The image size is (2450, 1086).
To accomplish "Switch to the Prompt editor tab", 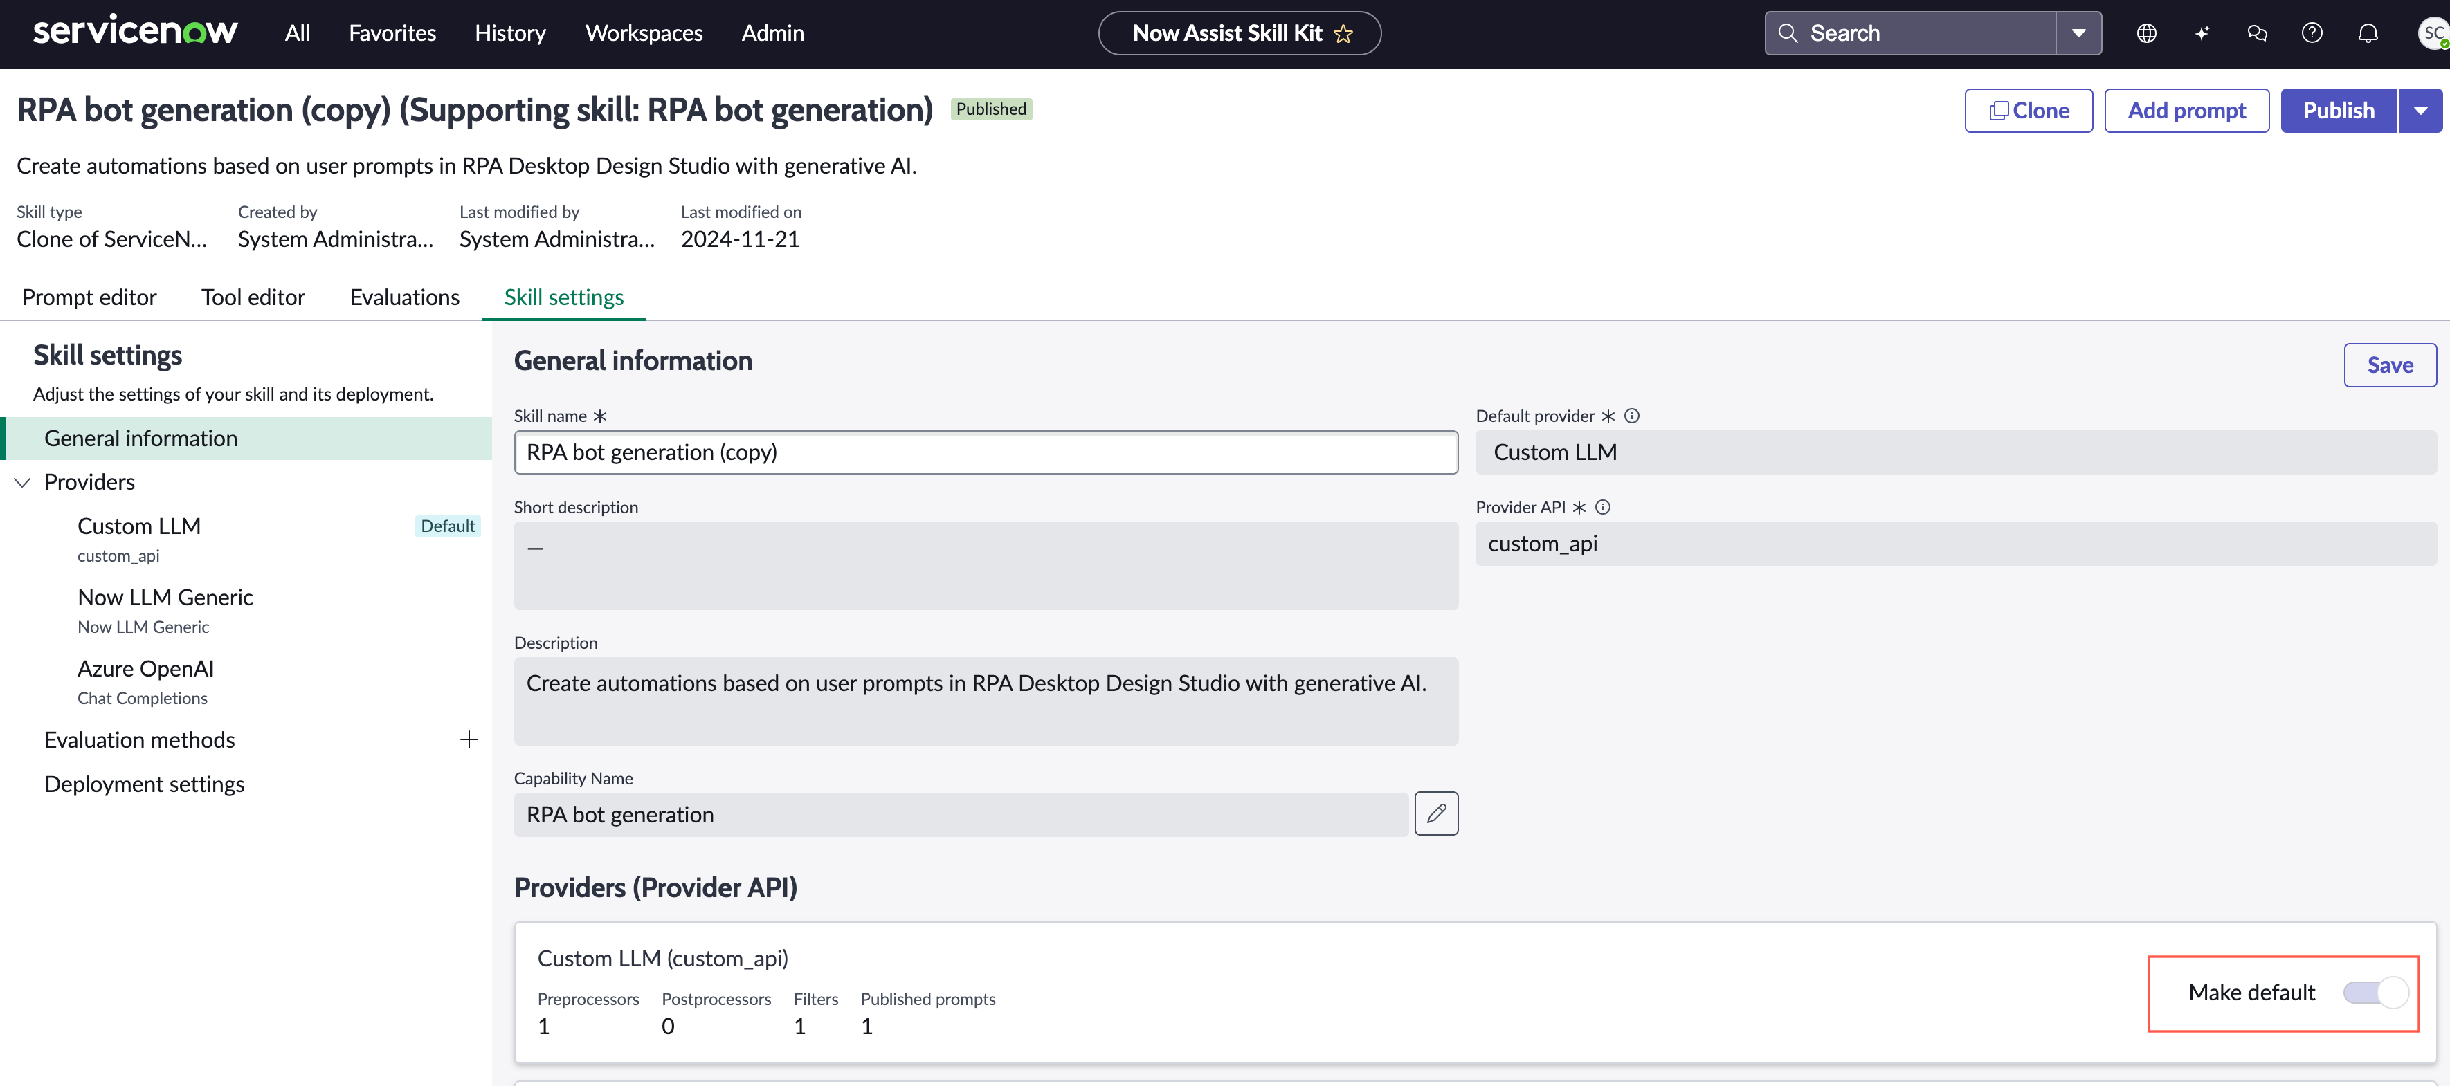I will coord(89,297).
